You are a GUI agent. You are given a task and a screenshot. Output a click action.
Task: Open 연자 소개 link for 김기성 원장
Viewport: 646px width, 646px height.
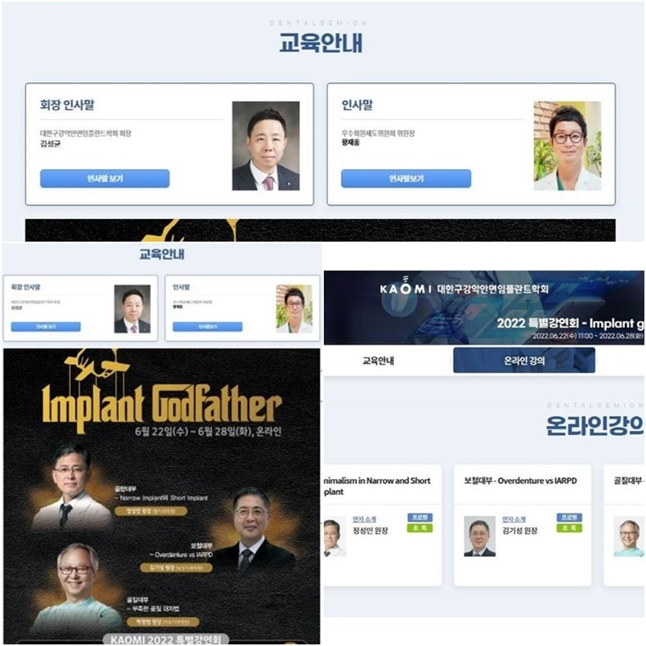coord(514,519)
